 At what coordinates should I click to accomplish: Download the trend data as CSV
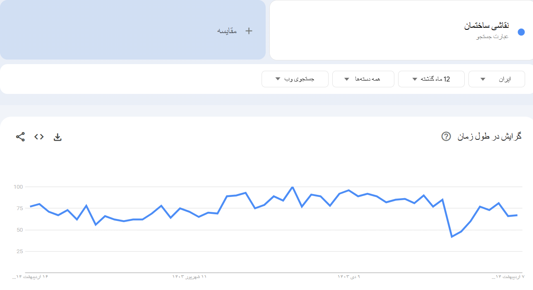pyautogui.click(x=58, y=137)
